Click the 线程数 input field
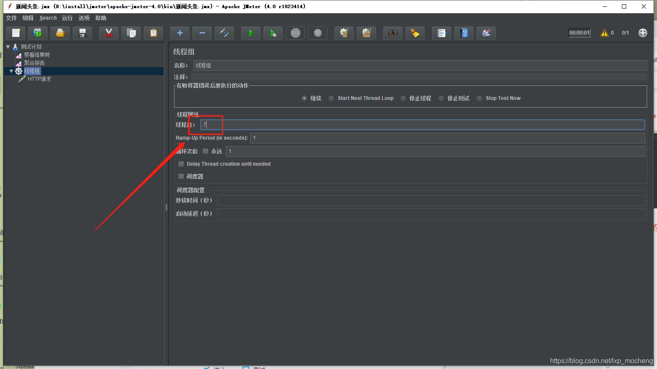This screenshot has width=657, height=369. click(423, 125)
